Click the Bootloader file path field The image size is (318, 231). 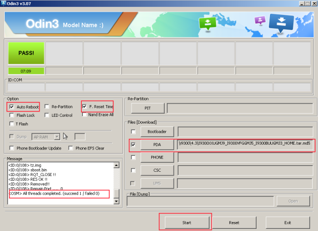point(245,132)
